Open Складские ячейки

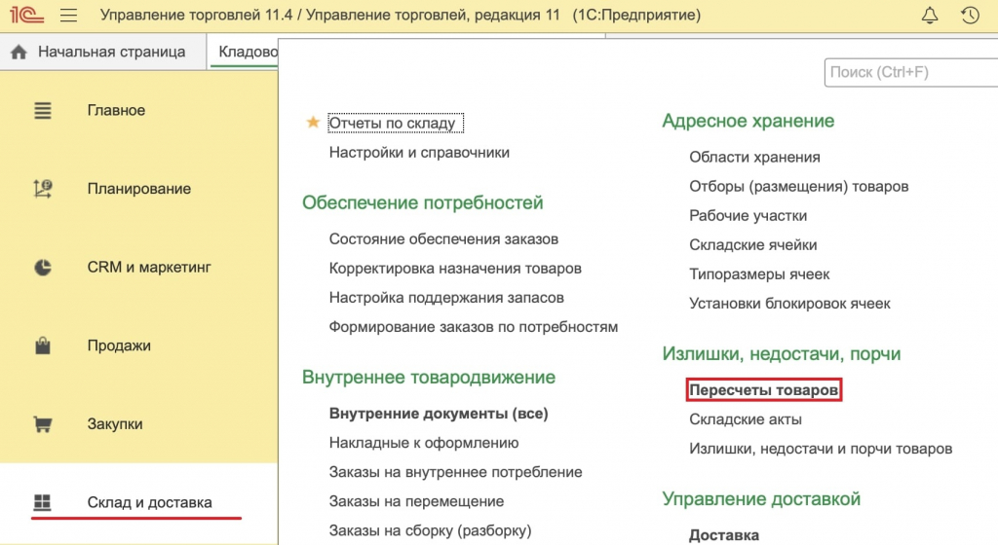click(x=753, y=245)
